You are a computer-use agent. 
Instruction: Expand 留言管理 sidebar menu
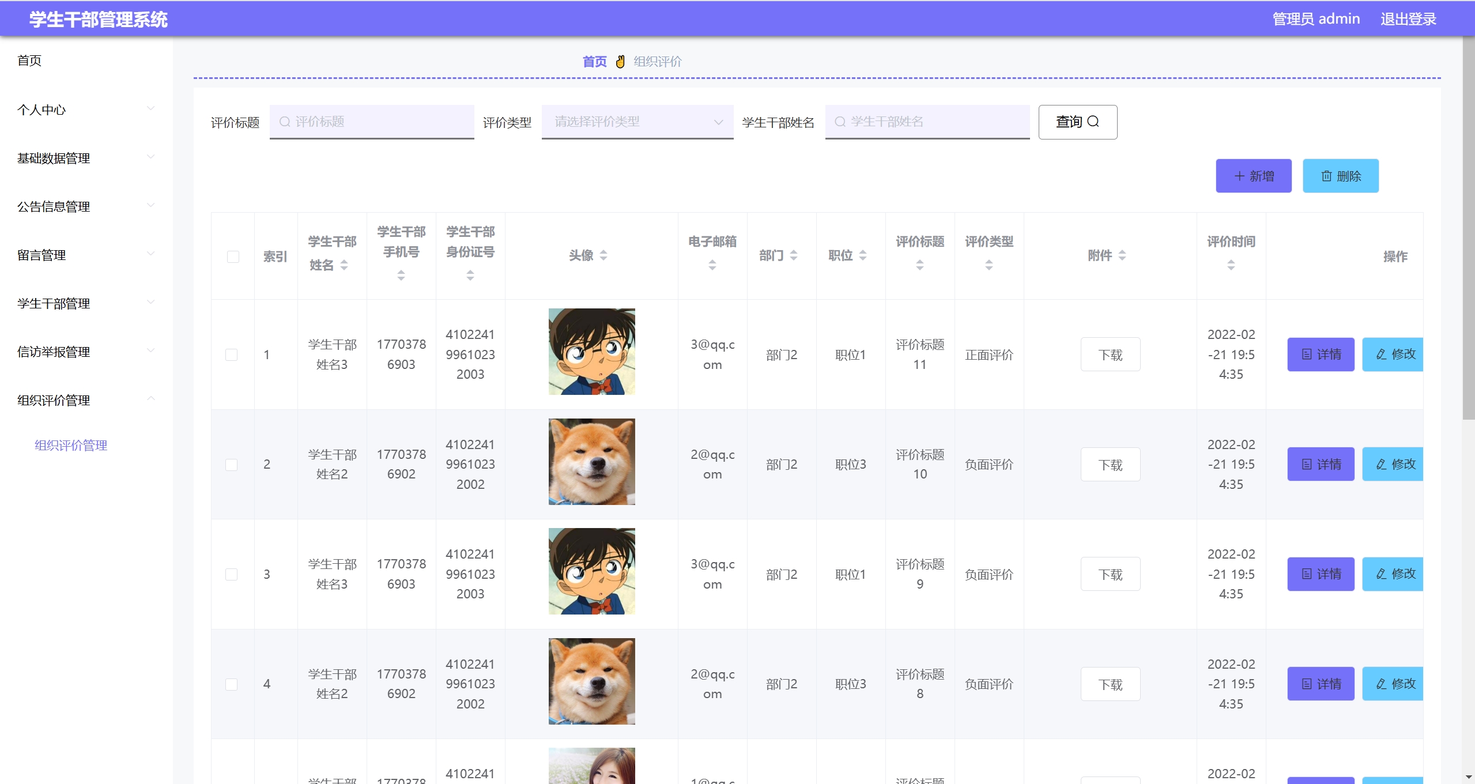86,255
